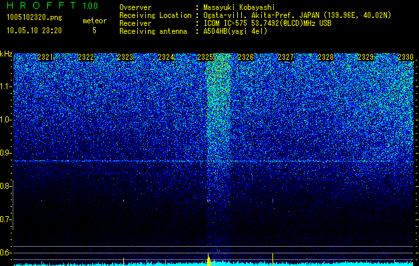This screenshot has height=266, width=419.
Task: Click the 2328 time marker
Action: coord(326,57)
